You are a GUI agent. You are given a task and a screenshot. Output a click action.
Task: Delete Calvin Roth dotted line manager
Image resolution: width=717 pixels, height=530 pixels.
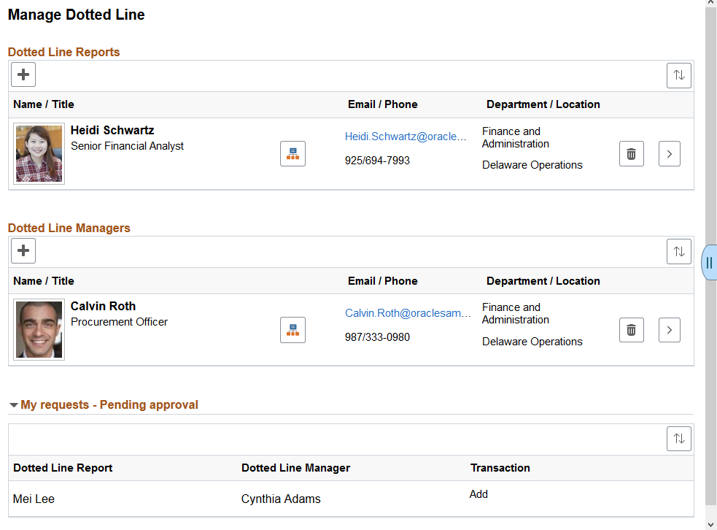[632, 330]
